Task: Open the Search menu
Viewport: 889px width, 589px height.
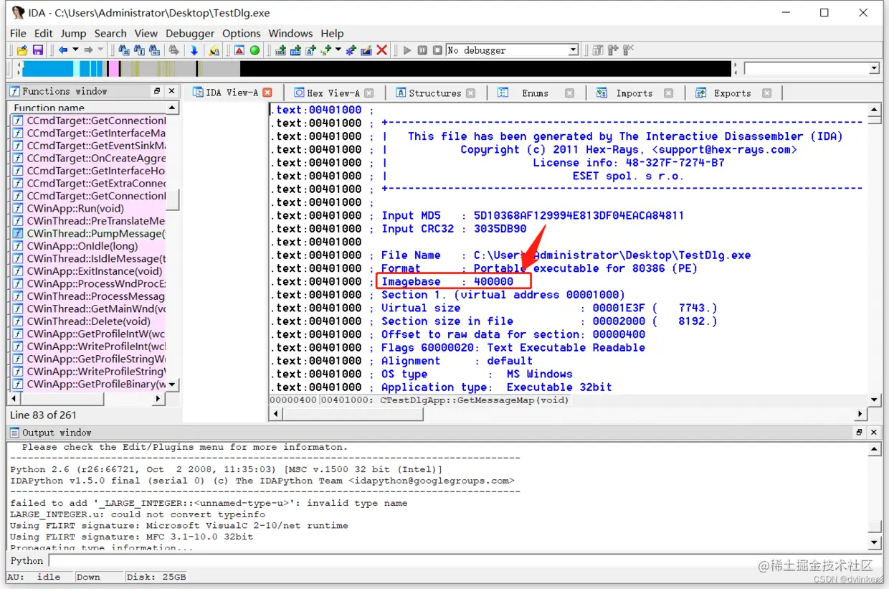Action: (110, 33)
